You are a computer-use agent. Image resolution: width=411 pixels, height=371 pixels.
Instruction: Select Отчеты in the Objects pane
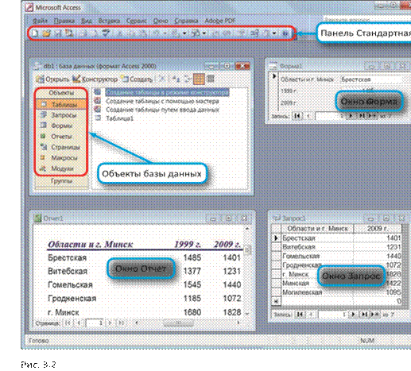click(61, 137)
